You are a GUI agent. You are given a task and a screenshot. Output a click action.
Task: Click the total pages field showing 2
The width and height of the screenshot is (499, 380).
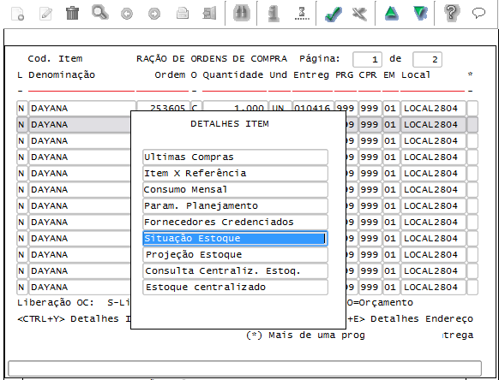point(427,59)
